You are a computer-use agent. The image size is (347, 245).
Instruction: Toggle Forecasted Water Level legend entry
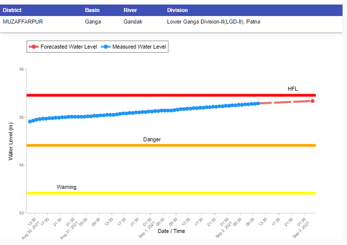63,47
